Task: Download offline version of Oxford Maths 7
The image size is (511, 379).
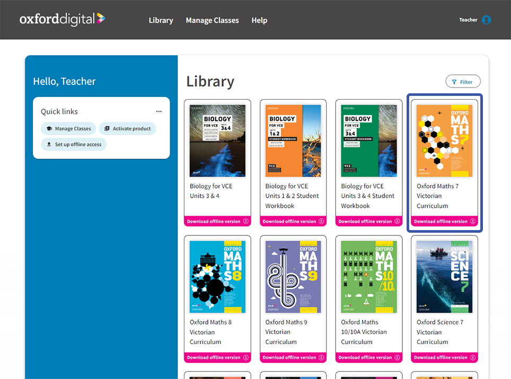Action: pos(444,221)
